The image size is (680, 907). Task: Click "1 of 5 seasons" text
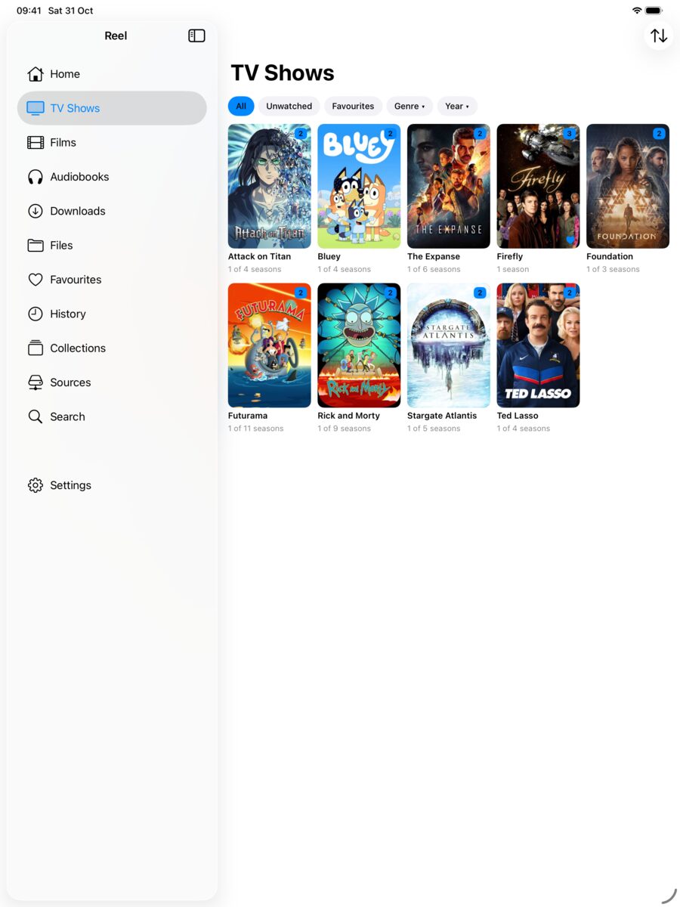[434, 429]
